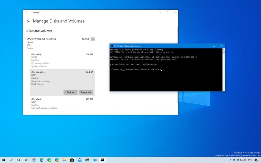
Task: Launch Microsoft Edge from taskbar
Action: click(42, 160)
